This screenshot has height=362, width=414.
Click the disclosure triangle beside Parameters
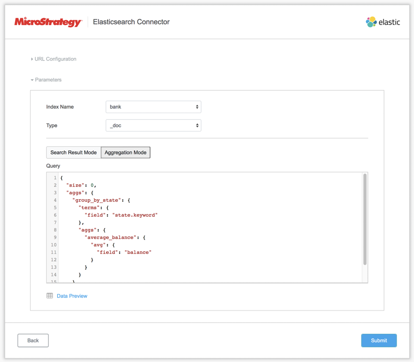point(32,80)
